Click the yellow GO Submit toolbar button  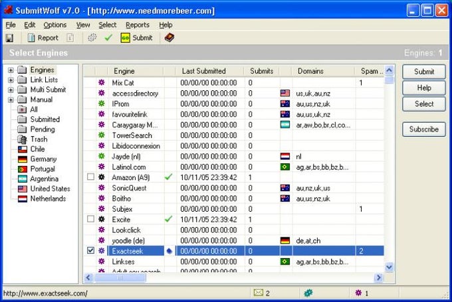pos(137,38)
